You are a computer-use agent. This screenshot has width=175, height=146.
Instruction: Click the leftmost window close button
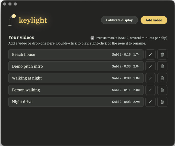[5, 4]
